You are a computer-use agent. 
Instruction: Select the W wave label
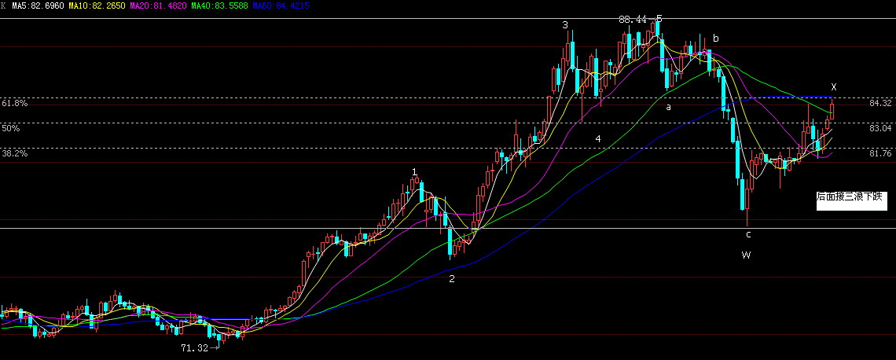click(x=747, y=255)
